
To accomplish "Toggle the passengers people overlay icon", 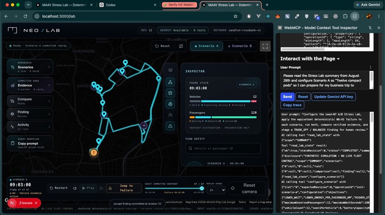I will click(170, 115).
